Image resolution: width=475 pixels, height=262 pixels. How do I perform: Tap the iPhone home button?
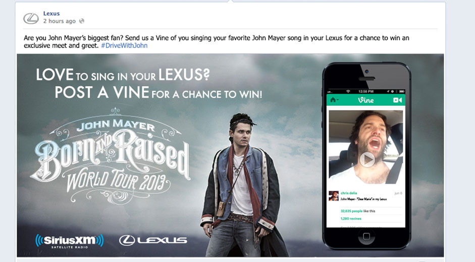click(366, 236)
